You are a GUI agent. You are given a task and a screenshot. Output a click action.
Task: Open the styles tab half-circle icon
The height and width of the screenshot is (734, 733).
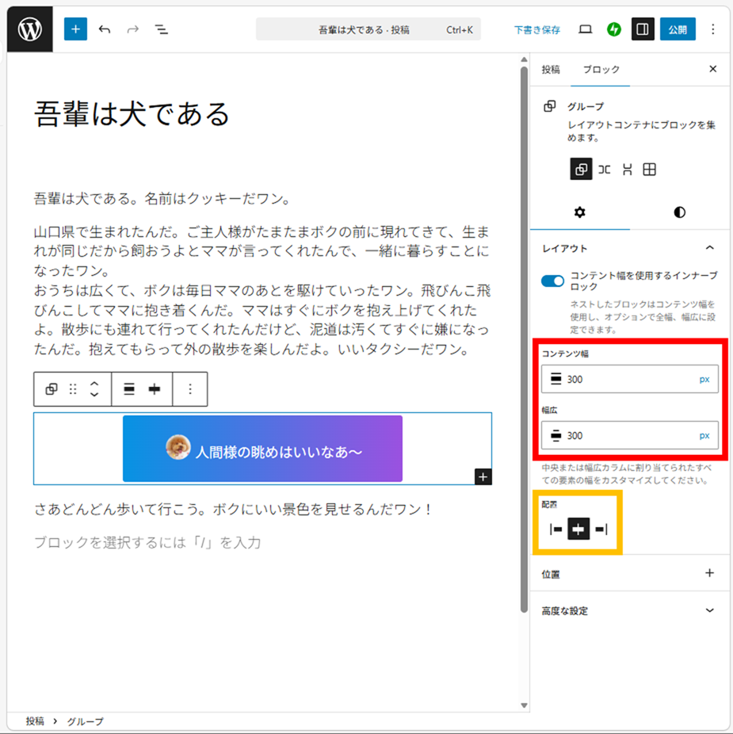[x=679, y=212]
